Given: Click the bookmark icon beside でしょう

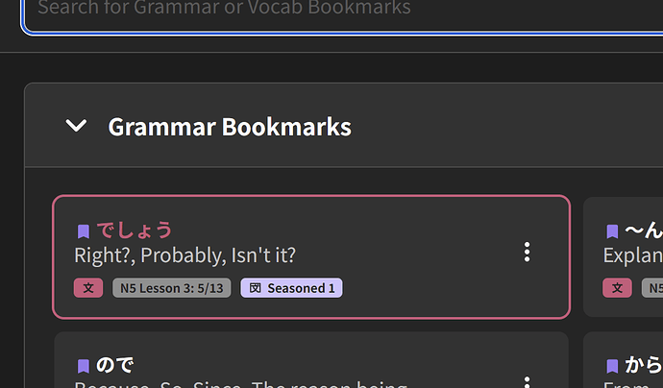Looking at the screenshot, I should pos(84,230).
